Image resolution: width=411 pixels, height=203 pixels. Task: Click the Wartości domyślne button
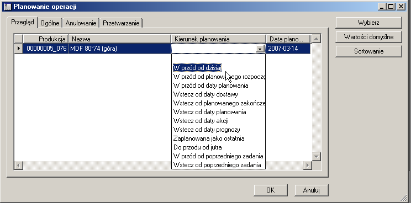coord(368,37)
